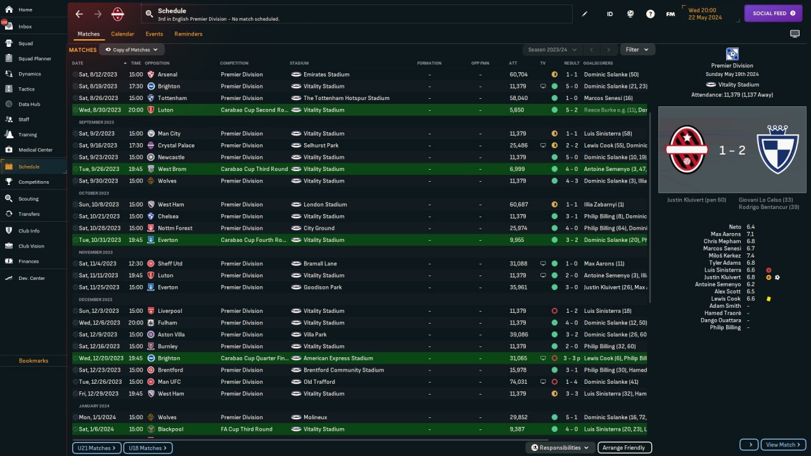Sort by the Date column header
The height and width of the screenshot is (456, 811).
coord(77,63)
